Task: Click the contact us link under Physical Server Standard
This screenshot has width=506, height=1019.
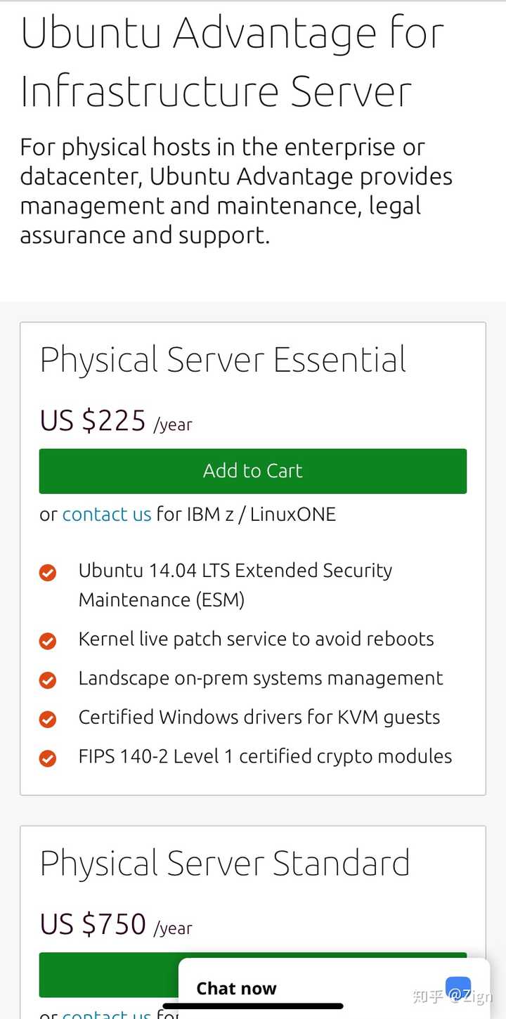Action: click(107, 1014)
